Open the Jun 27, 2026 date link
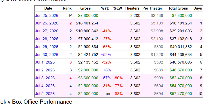 46,31
